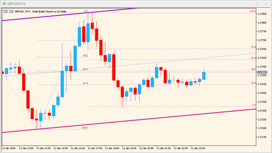Screen dimensions: 272x153
Task: Click the '12 Jan 2024' label on the time axis
Action: pos(9,149)
